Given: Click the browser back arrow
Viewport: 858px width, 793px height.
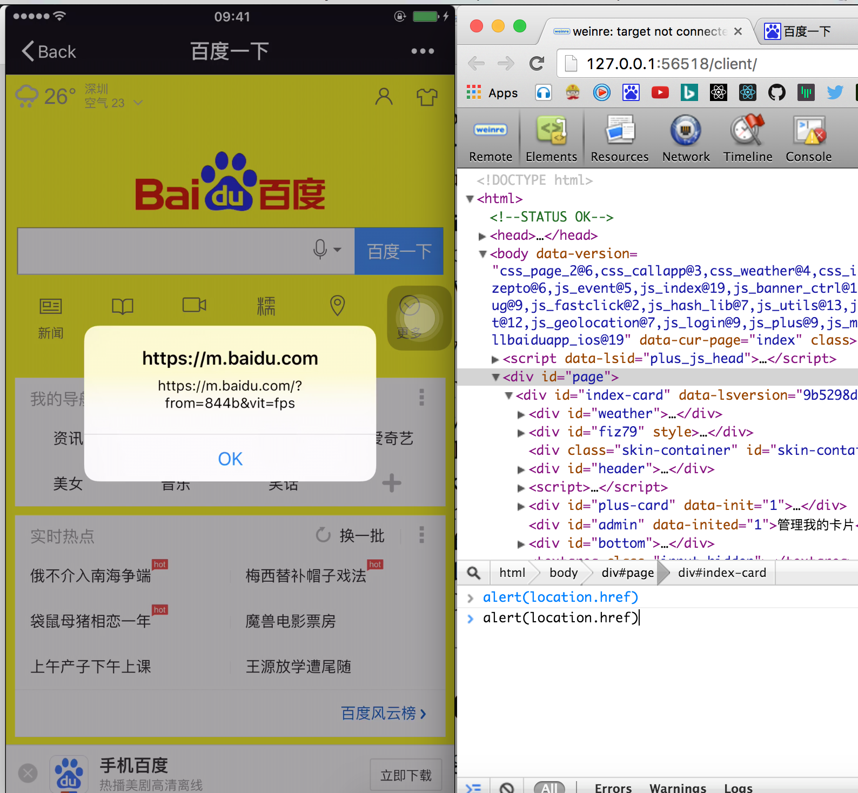Looking at the screenshot, I should (476, 64).
